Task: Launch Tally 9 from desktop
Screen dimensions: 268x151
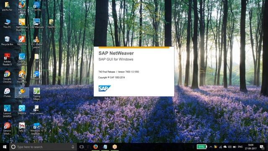Action: pyautogui.click(x=22, y=127)
